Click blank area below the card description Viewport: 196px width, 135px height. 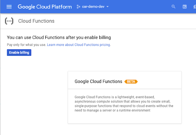tap(125, 118)
